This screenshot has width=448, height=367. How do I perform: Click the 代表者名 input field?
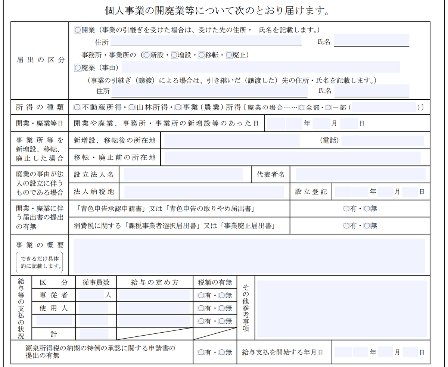click(x=361, y=174)
